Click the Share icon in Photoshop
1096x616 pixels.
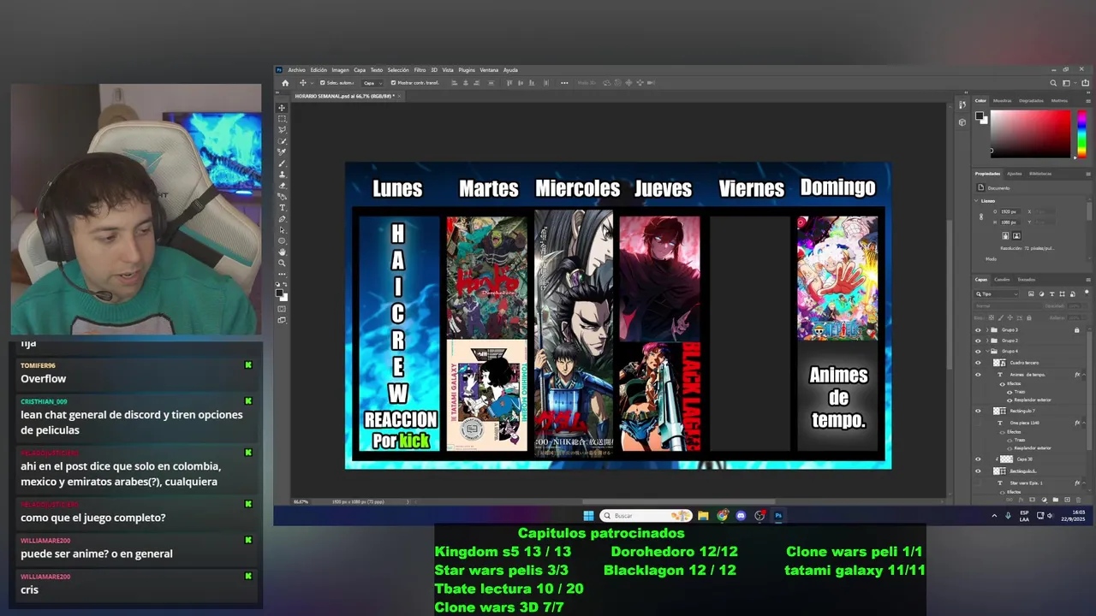click(1085, 83)
